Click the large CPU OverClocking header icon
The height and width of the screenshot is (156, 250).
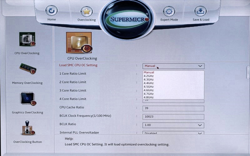click(79, 42)
